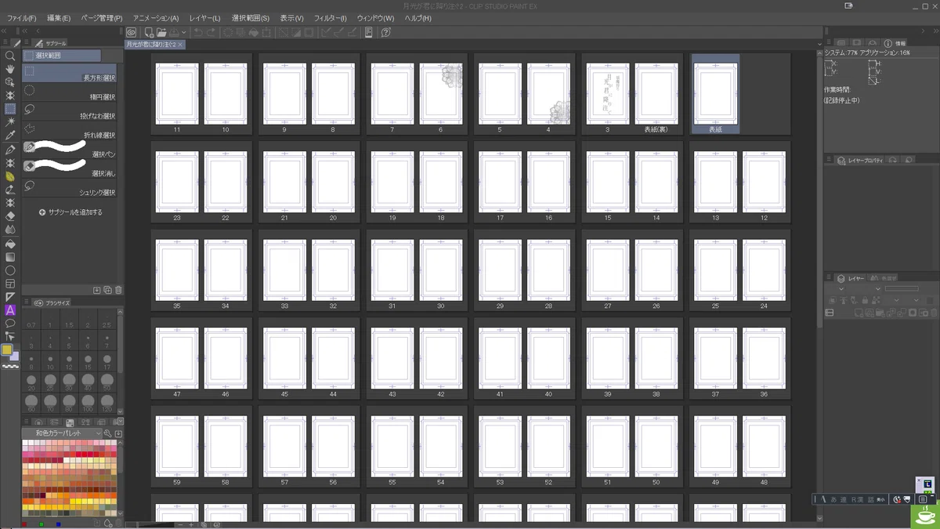The image size is (940, 529).
Task: Select the 表紙 cover page thumbnail
Action: [x=715, y=95]
